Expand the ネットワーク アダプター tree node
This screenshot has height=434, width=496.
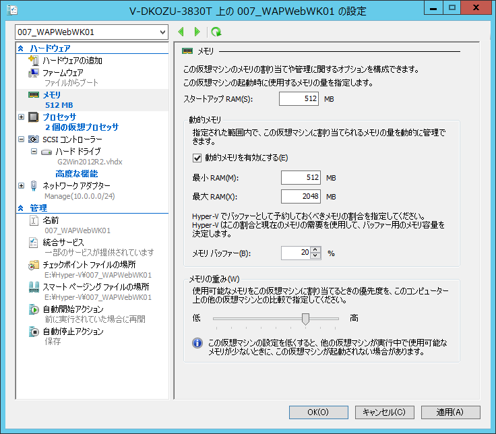pos(21,186)
